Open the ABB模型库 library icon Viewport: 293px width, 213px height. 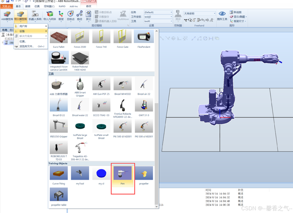[7, 16]
